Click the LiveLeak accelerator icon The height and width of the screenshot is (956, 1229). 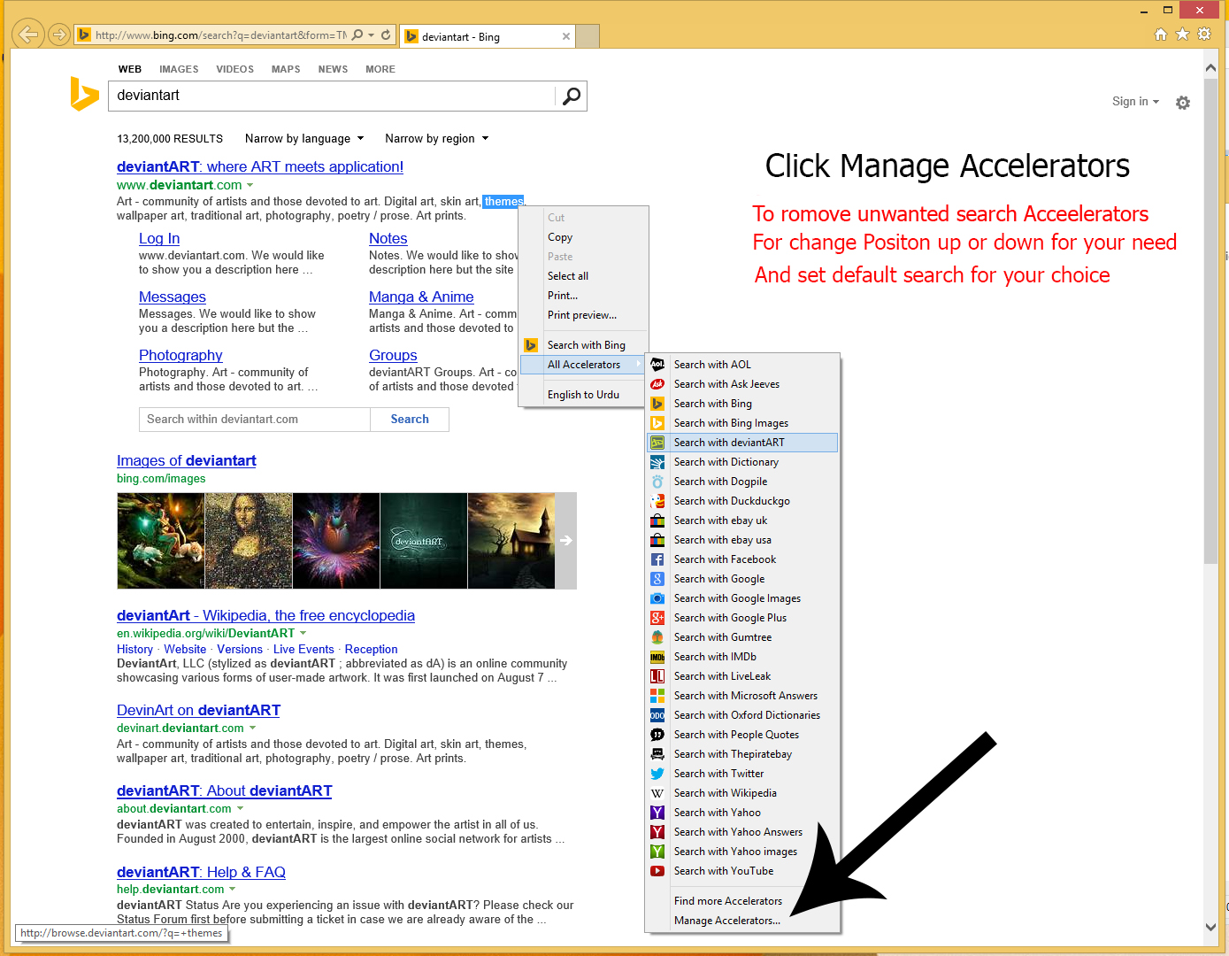tap(657, 676)
